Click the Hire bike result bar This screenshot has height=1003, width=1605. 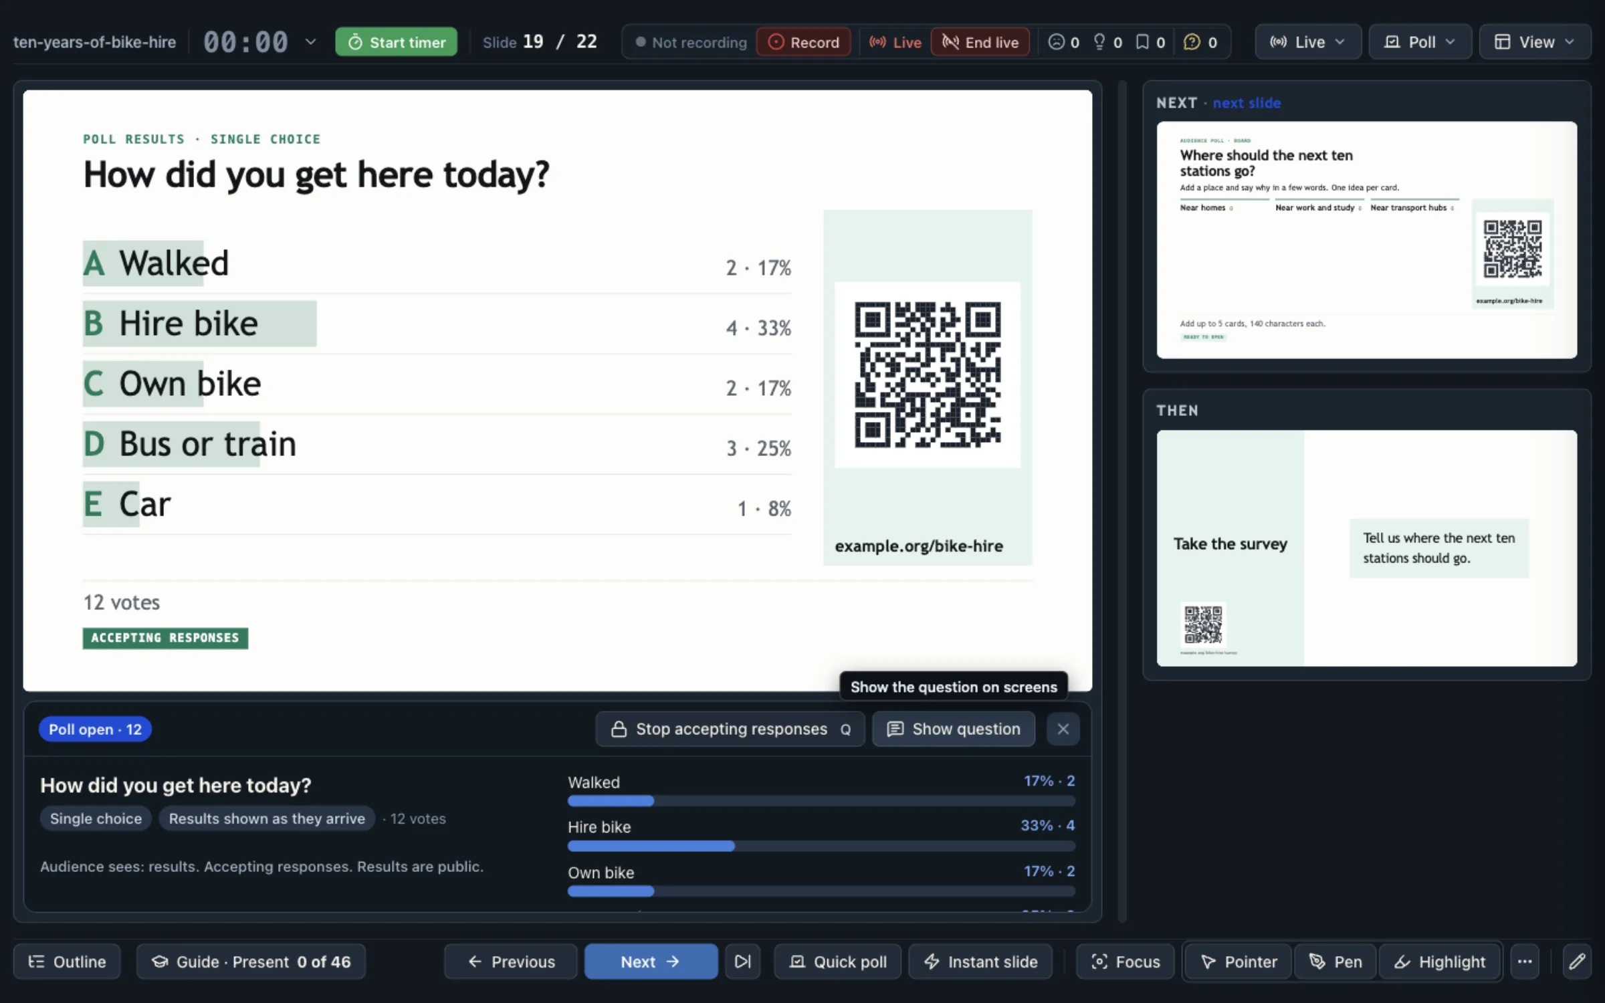821,846
